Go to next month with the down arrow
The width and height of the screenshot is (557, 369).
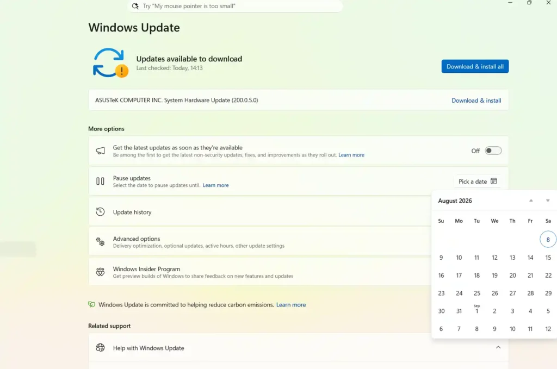(548, 201)
